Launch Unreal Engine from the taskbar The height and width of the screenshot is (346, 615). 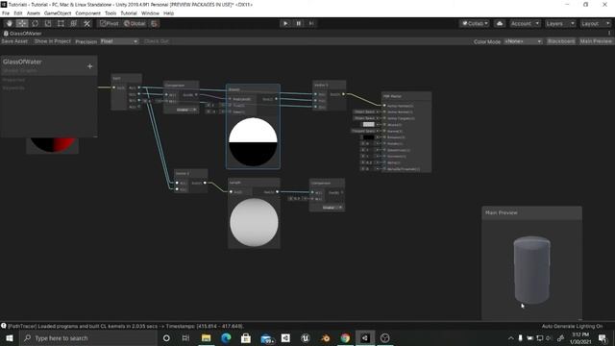point(306,338)
